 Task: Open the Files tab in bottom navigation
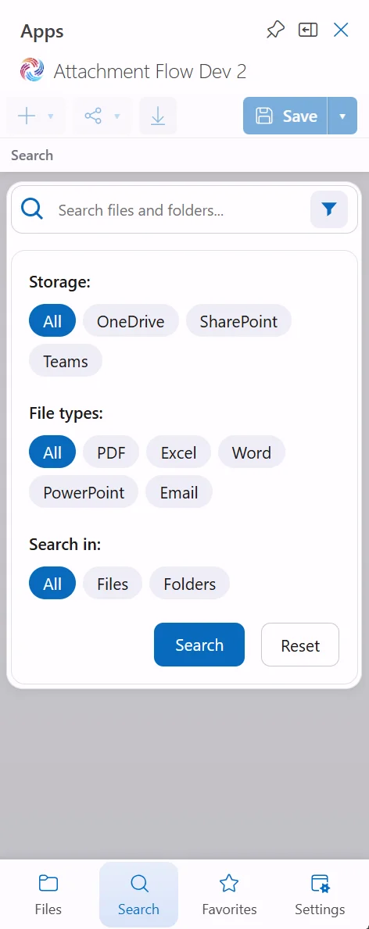point(48,894)
